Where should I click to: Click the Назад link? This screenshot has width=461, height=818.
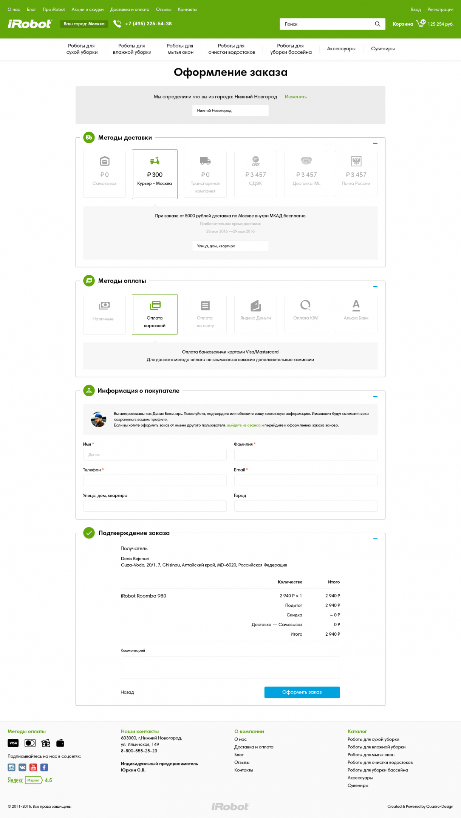(127, 692)
